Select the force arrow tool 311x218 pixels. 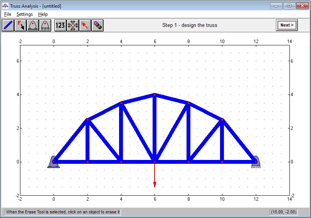point(20,25)
